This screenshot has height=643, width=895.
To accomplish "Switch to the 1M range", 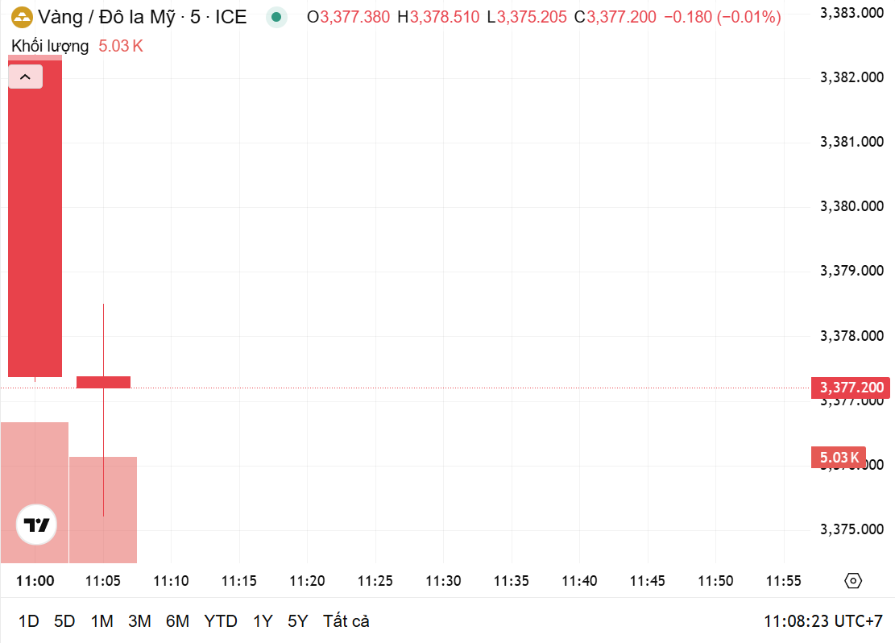I will click(102, 620).
